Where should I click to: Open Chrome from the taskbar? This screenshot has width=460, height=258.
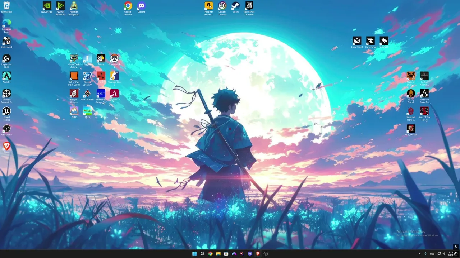point(210,254)
